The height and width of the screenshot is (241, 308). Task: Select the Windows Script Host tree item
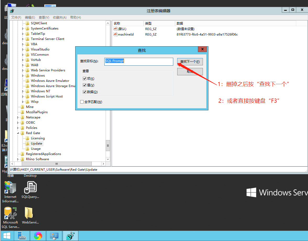(x=47, y=96)
